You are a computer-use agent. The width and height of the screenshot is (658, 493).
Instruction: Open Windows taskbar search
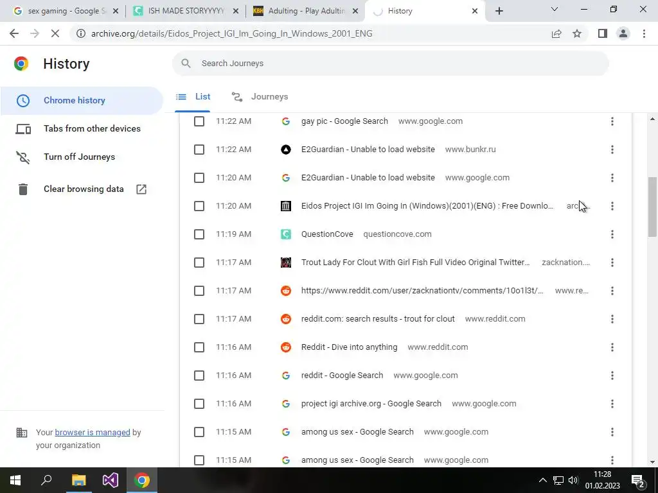pos(46,480)
